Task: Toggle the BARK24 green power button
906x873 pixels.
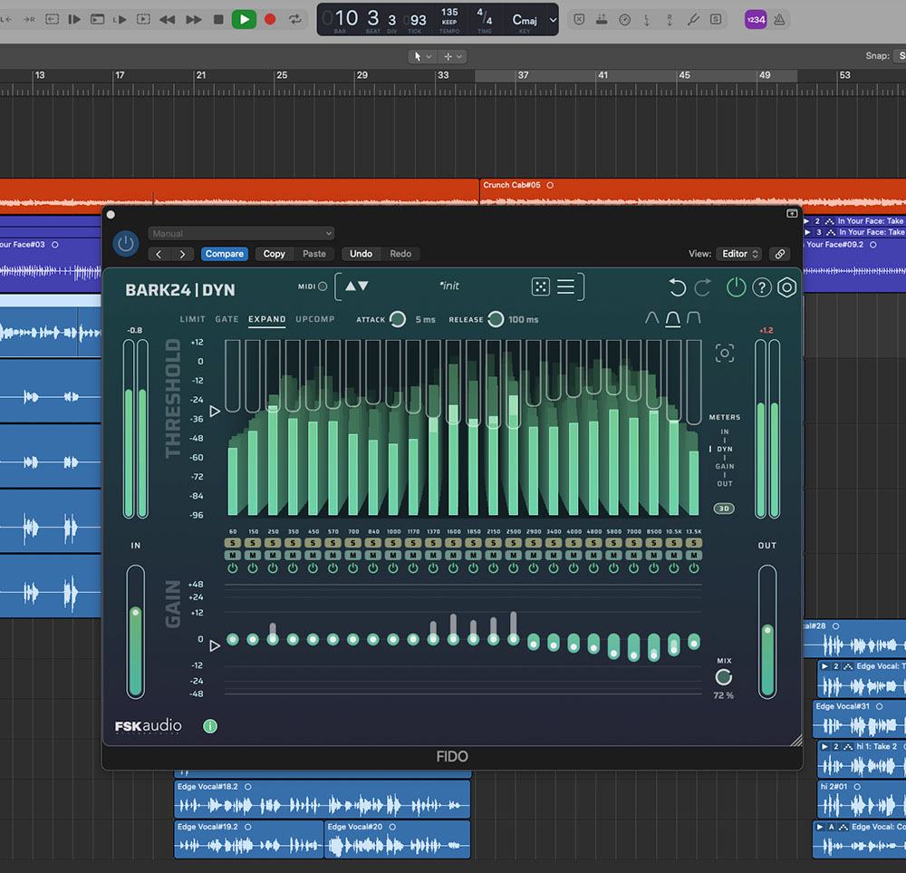Action: pos(736,287)
